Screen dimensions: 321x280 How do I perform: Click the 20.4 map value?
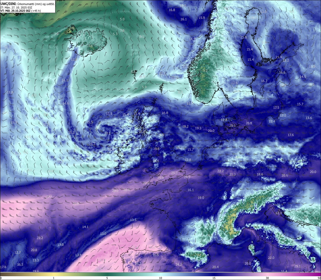point(215,267)
